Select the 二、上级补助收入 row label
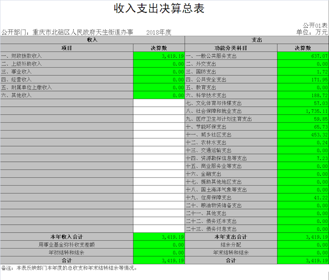 [x=67, y=64]
